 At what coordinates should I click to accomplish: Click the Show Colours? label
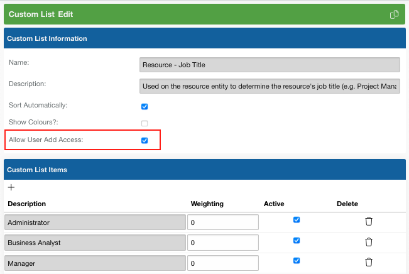coord(33,122)
